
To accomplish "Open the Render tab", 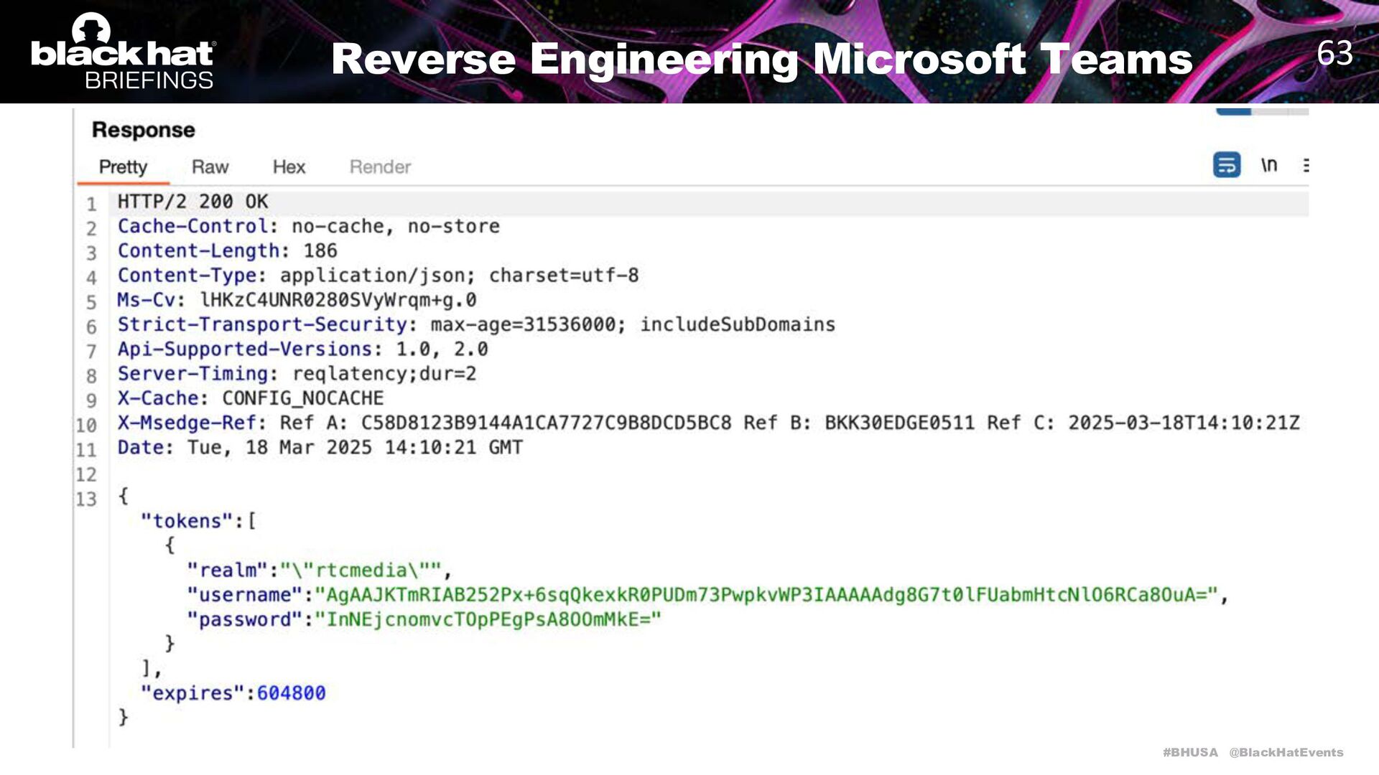I will (380, 166).
